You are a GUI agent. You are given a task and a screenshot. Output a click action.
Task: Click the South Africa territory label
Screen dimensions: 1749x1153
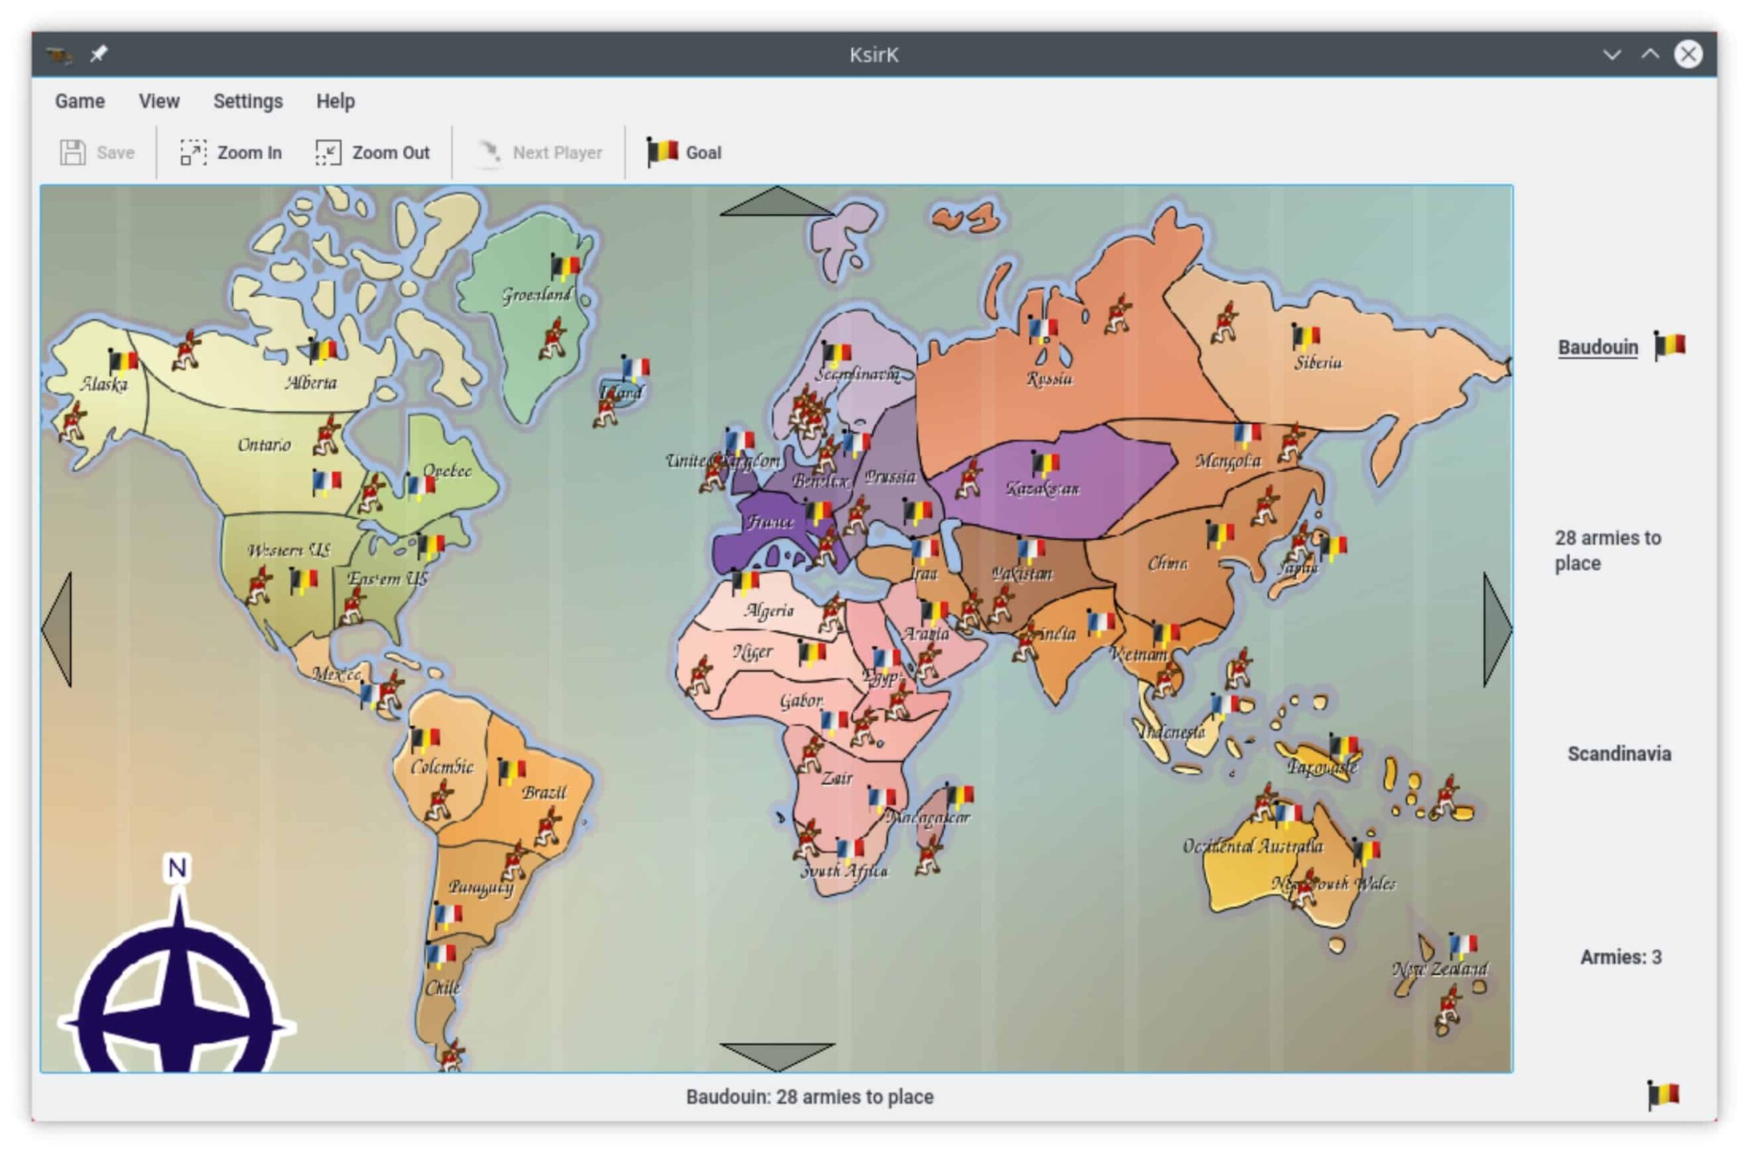click(x=844, y=871)
